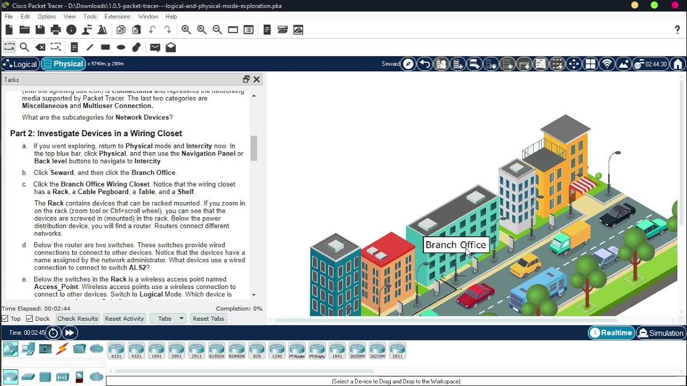Click the Tasks panel vertical scrollbar
The height and width of the screenshot is (386, 687).
tap(254, 148)
